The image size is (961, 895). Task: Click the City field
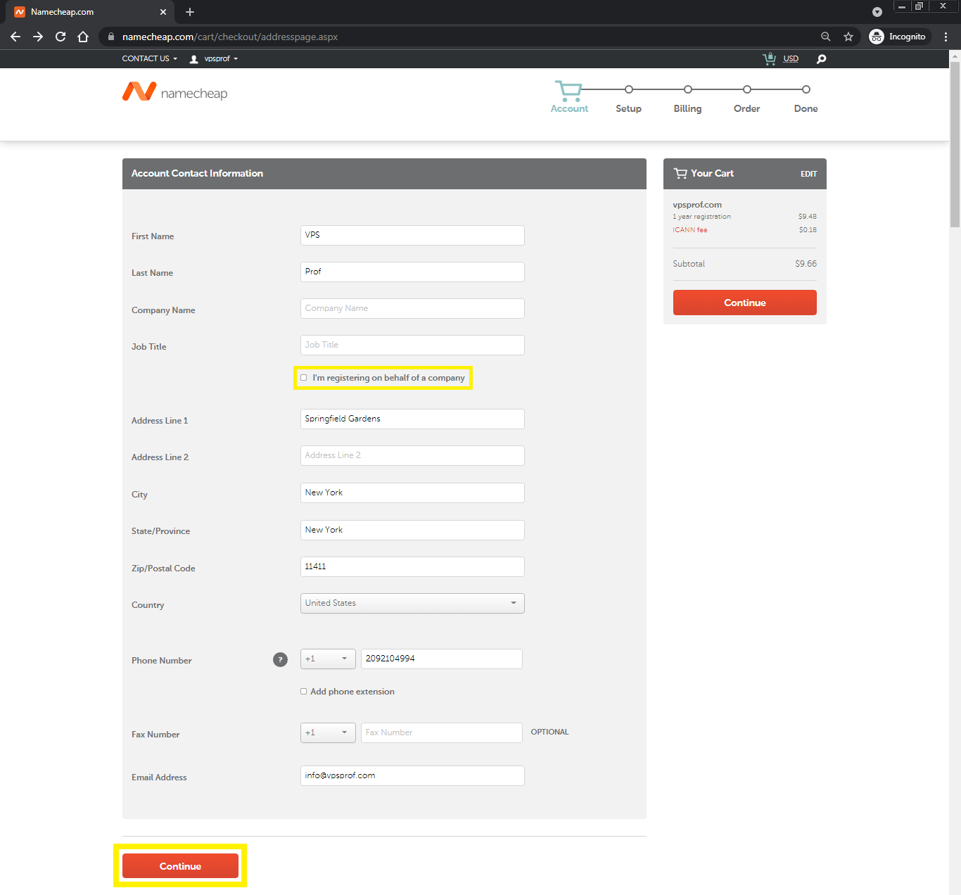412,493
